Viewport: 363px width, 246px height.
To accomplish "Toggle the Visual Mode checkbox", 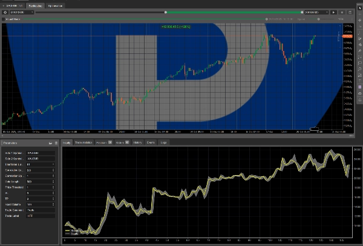I will click(3, 19).
